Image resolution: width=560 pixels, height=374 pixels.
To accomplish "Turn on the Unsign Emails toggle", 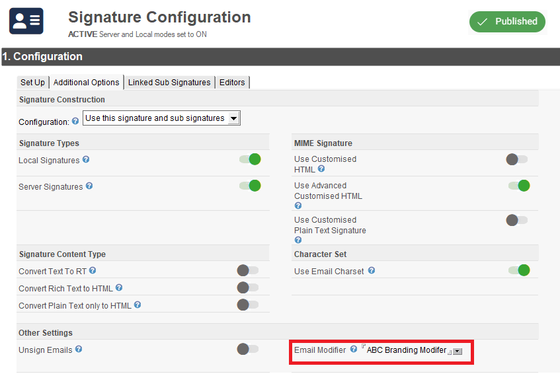I will click(x=248, y=349).
